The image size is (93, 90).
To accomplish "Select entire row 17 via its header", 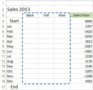I will click(x=3, y=87).
